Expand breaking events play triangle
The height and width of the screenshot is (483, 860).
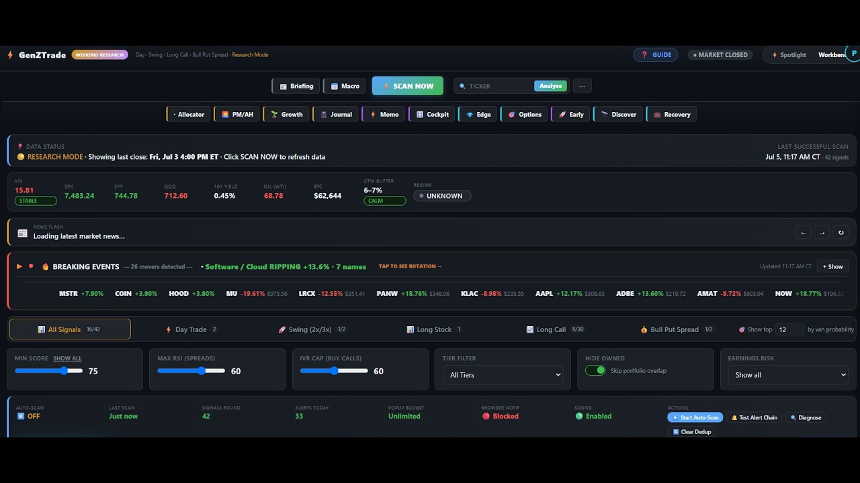(x=19, y=266)
